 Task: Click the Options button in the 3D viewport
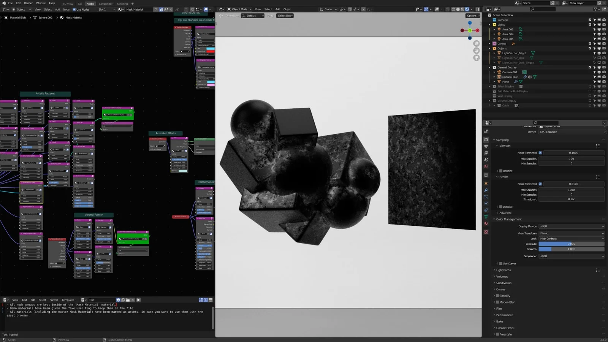(473, 16)
